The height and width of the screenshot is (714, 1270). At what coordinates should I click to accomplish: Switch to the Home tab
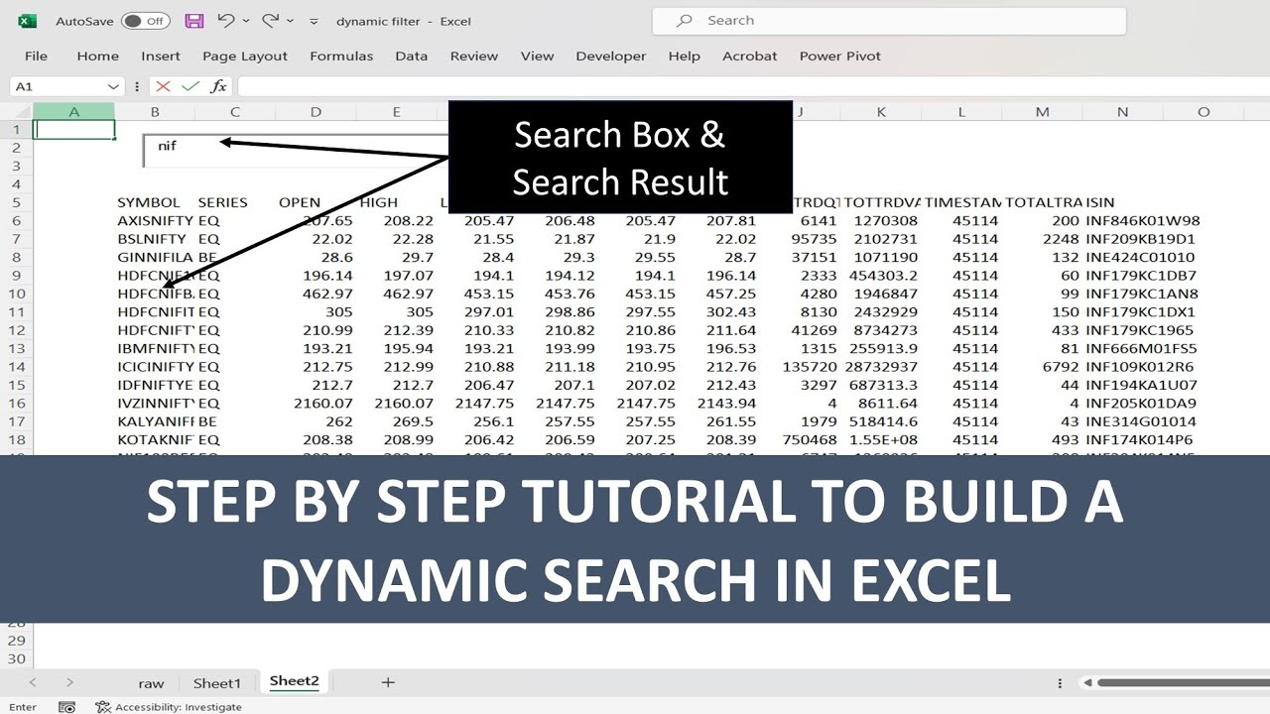pyautogui.click(x=98, y=57)
